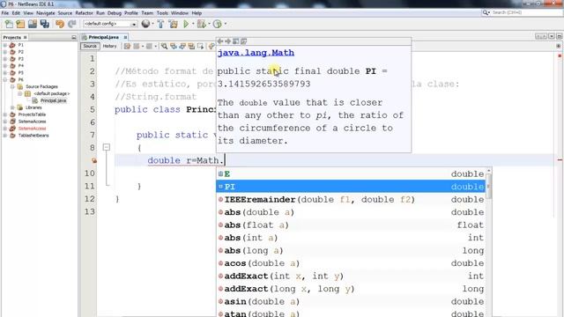Select acos(double a) completion entry
The image size is (564, 317).
[x=351, y=263]
